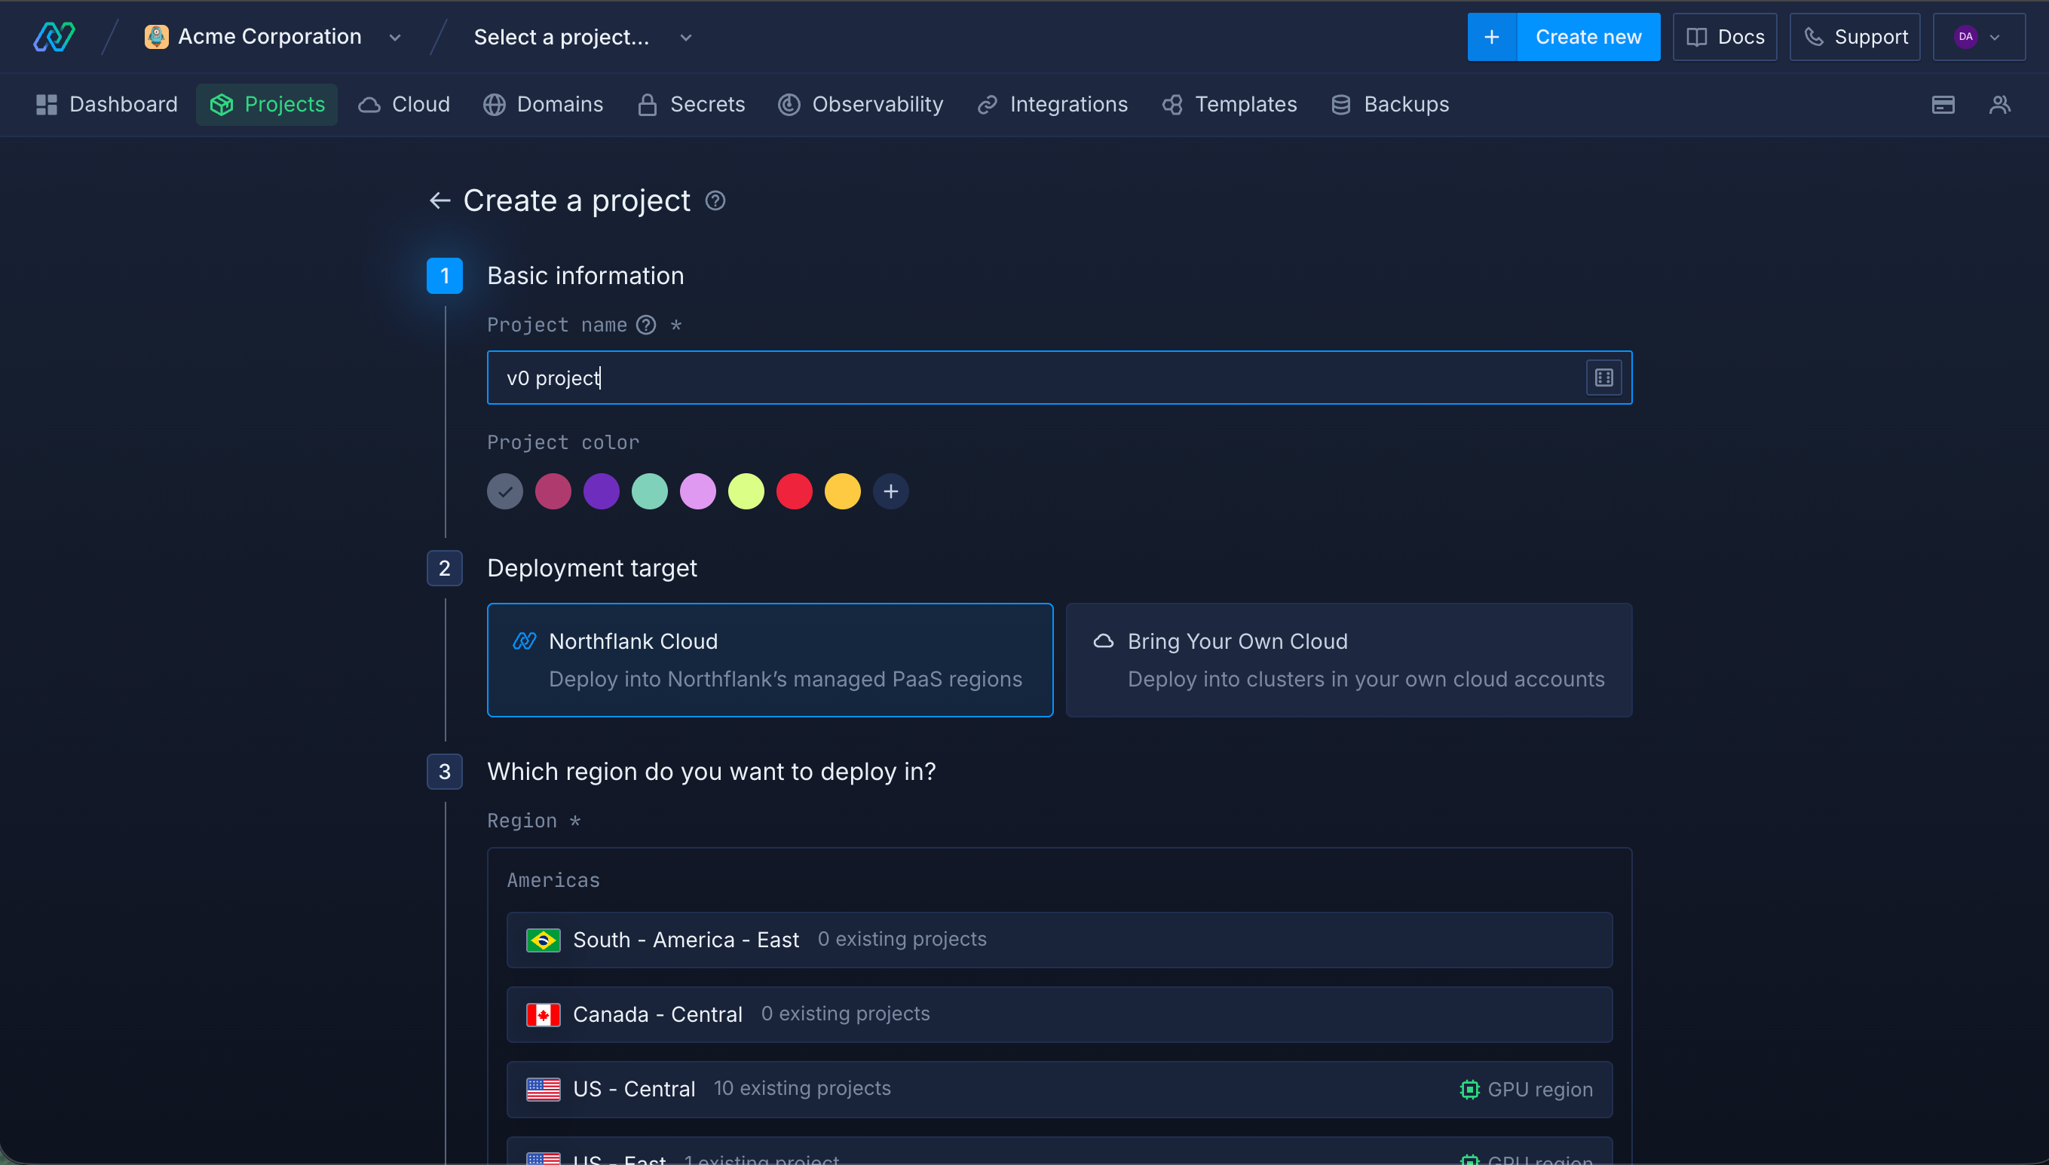Open the team members icon
2049x1165 pixels.
point(1999,105)
